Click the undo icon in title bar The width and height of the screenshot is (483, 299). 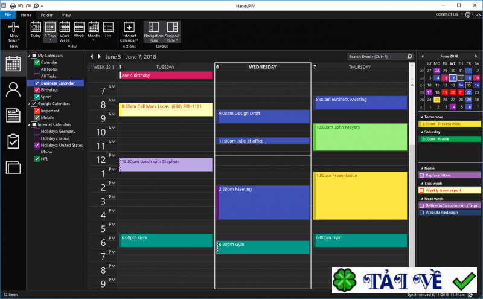click(x=21, y=5)
